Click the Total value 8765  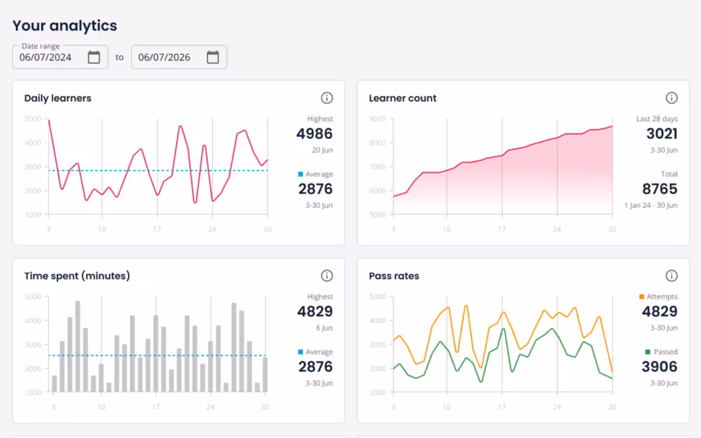pyautogui.click(x=660, y=189)
